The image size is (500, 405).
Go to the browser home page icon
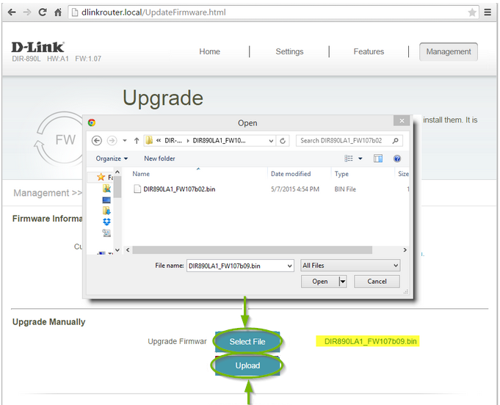coord(58,12)
